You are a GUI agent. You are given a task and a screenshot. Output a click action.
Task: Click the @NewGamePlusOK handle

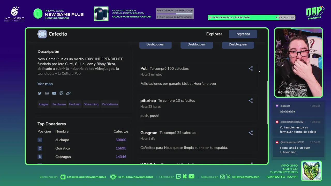point(245,177)
